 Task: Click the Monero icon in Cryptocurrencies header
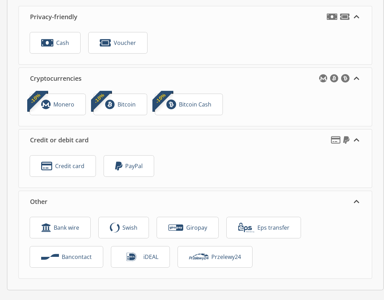pos(323,78)
